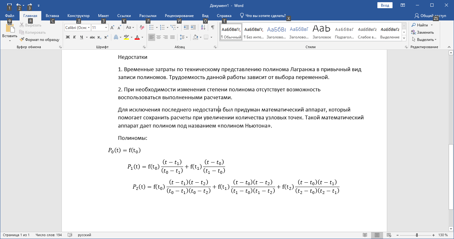Viewport: 454px width, 239px height.
Task: Sort text with the A-Я sort icon
Action: [x=203, y=28]
